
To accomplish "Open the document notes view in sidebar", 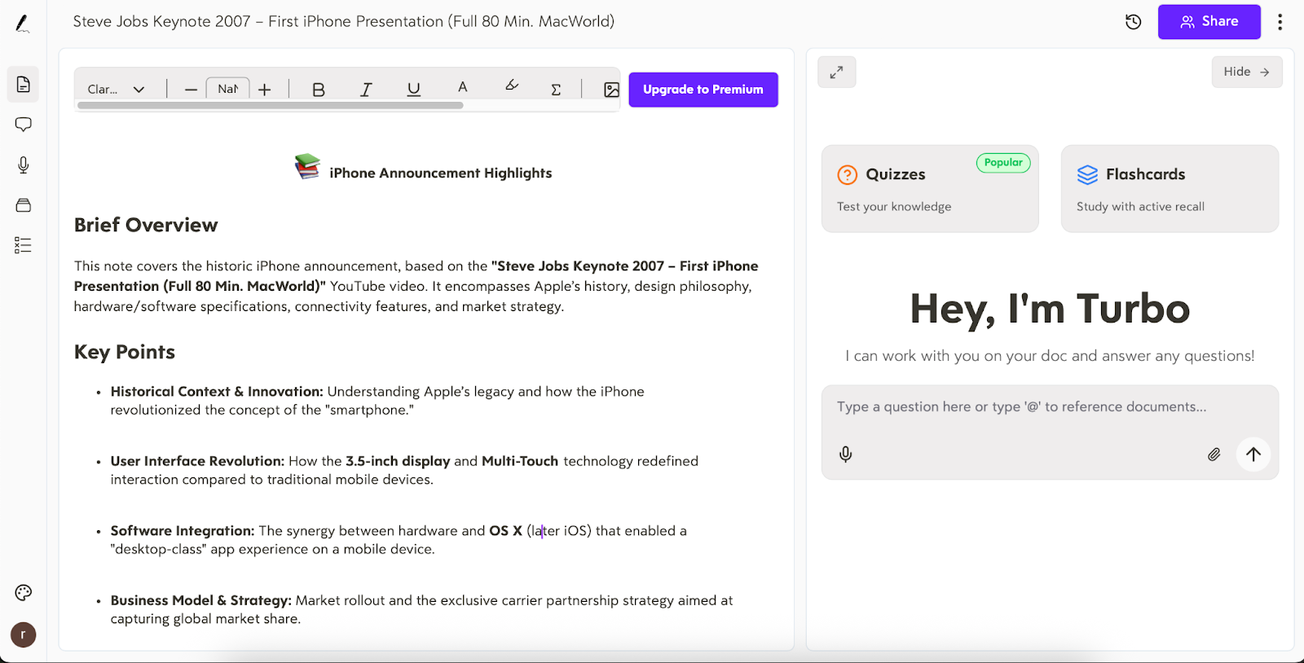I will [23, 85].
